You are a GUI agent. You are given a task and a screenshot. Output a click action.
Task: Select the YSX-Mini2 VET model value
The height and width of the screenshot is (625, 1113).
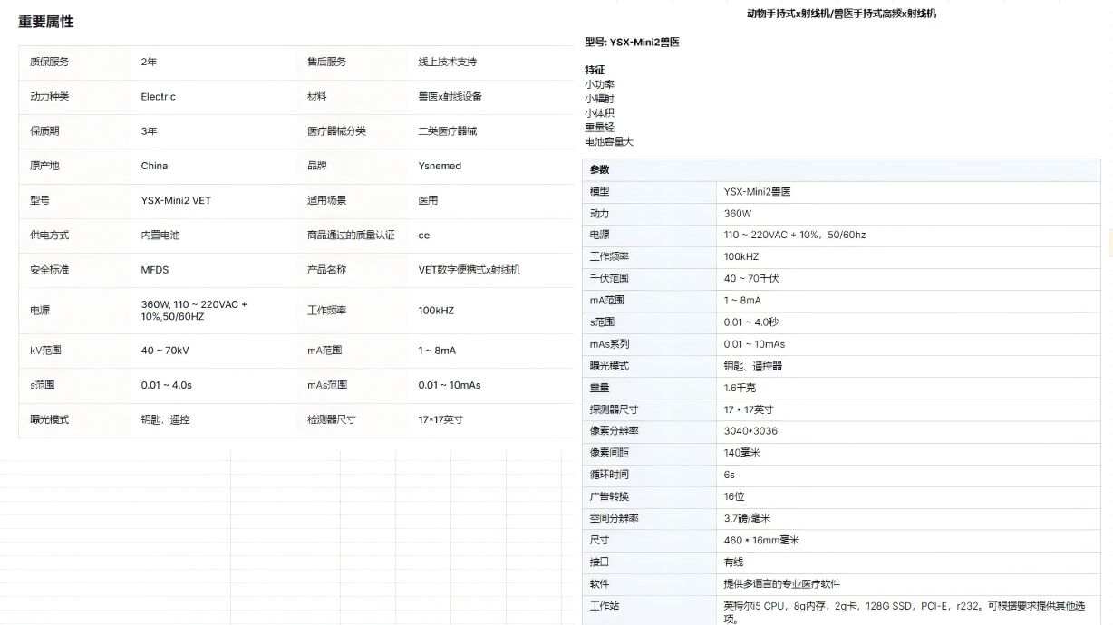176,200
